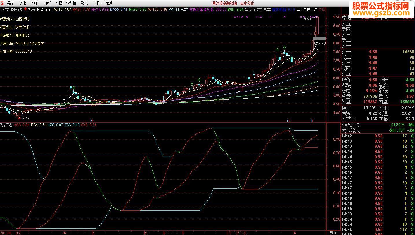Image resolution: width=415 pixels, height=235 pixels.
Task: Click the 14:42 trade tick row
Action: coord(378,136)
